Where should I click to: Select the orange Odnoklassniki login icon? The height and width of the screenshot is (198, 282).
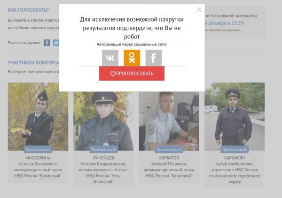pyautogui.click(x=132, y=58)
